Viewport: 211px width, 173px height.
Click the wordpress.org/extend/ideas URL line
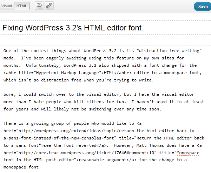pos(100,131)
